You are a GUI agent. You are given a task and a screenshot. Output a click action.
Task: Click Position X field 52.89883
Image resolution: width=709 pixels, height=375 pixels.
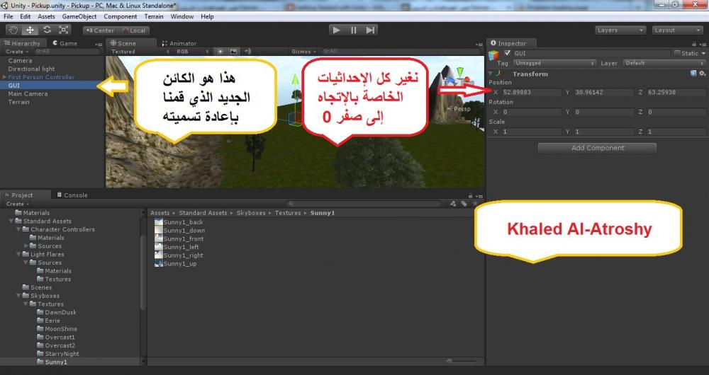[x=531, y=92]
